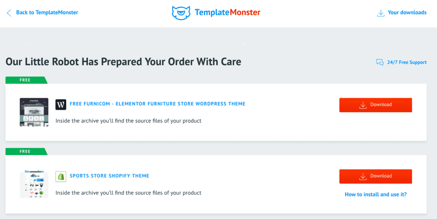Open Free Furnicom Elementor Furniture Store theme title

coord(157,104)
